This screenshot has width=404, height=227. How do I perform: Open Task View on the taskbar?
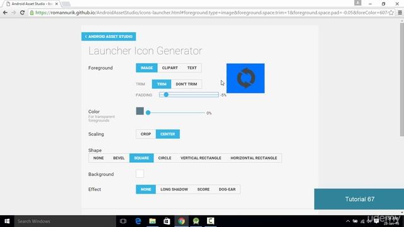(123, 221)
